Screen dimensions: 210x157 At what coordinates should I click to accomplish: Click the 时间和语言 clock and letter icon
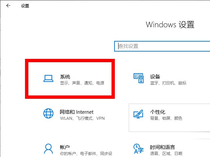click(x=139, y=149)
